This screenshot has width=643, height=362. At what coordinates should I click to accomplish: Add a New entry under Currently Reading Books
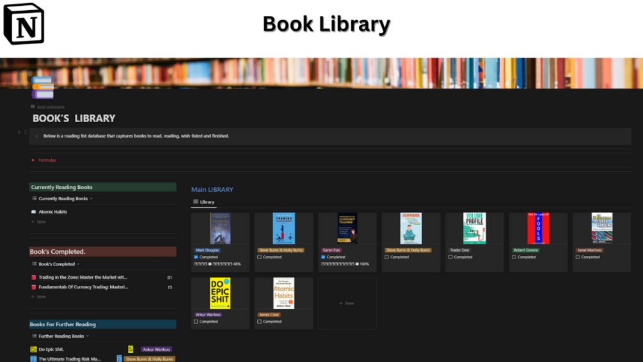[38, 222]
